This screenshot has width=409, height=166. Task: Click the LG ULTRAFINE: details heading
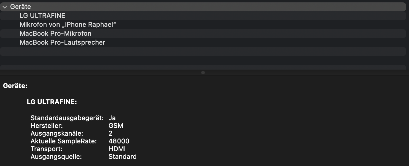[52, 102]
